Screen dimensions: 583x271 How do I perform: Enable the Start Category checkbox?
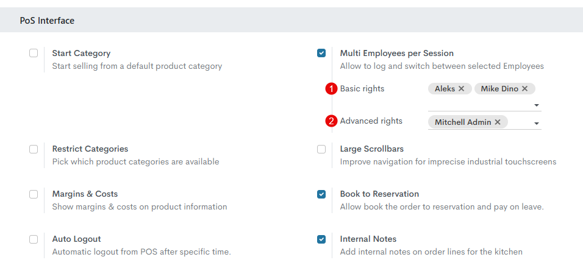(34, 53)
